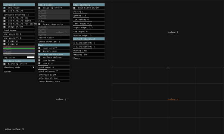
Task: Click the Edge blending panel header
Action: click(89, 5)
